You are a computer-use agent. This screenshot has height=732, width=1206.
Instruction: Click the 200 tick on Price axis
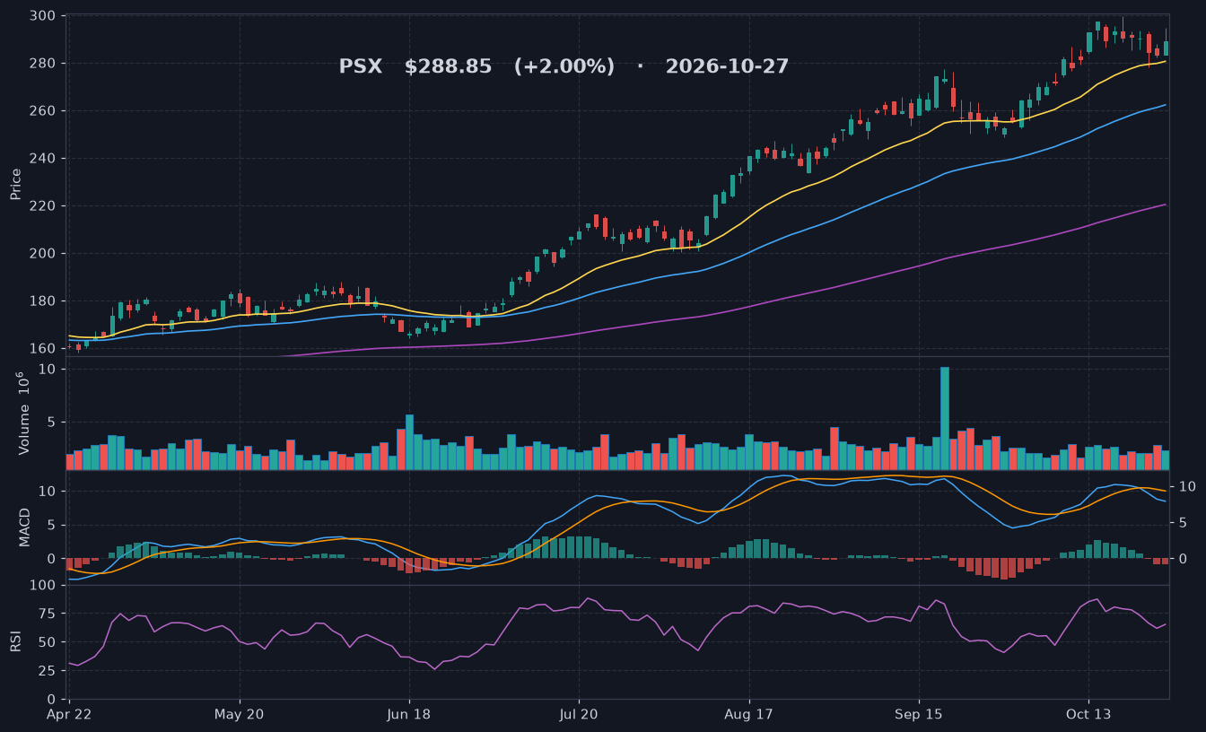coord(42,254)
